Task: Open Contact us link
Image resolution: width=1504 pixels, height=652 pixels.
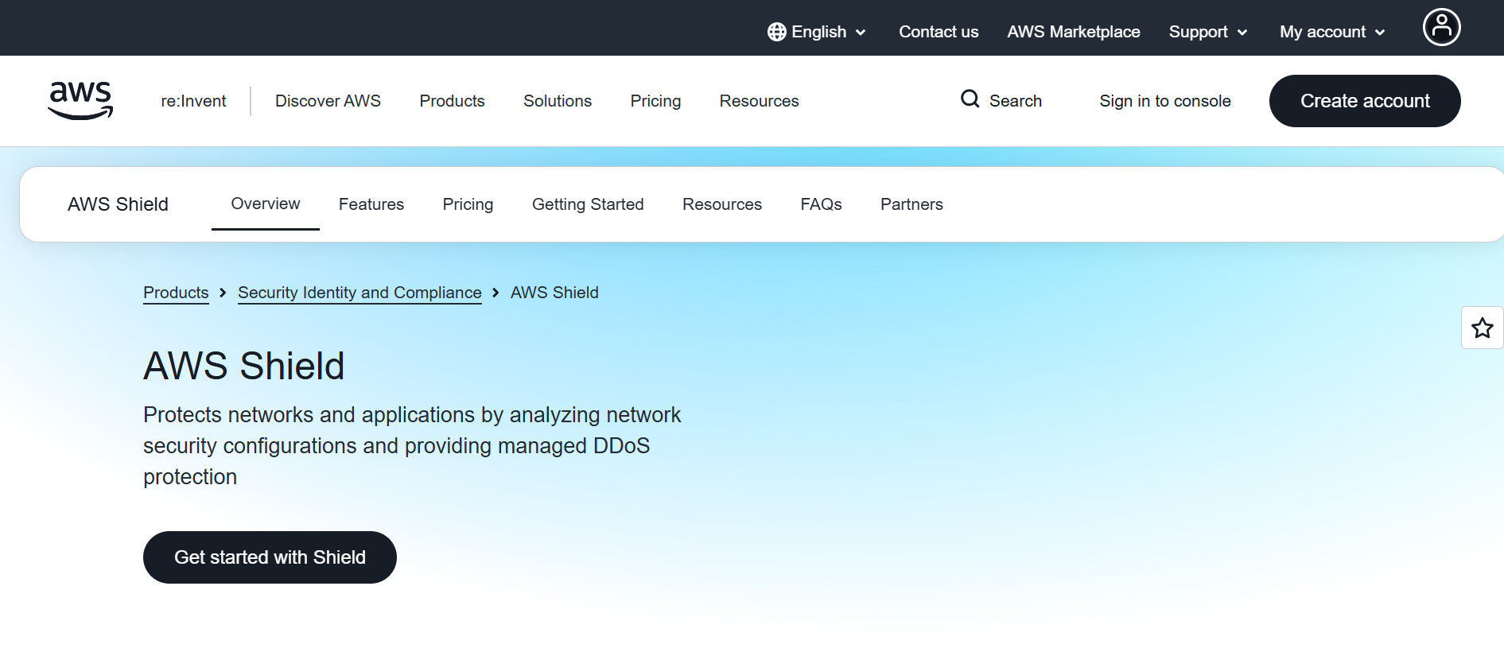Action: (x=939, y=32)
